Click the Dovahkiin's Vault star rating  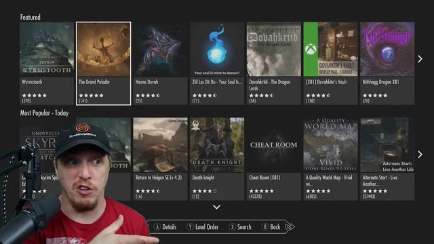pos(318,96)
